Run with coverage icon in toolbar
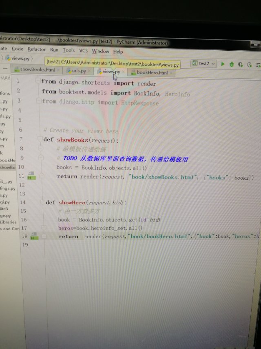 [x=241, y=65]
